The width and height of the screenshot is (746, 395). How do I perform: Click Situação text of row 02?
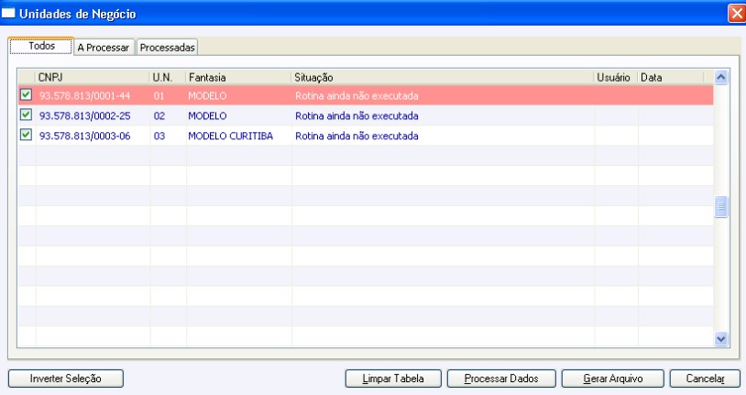tap(357, 115)
